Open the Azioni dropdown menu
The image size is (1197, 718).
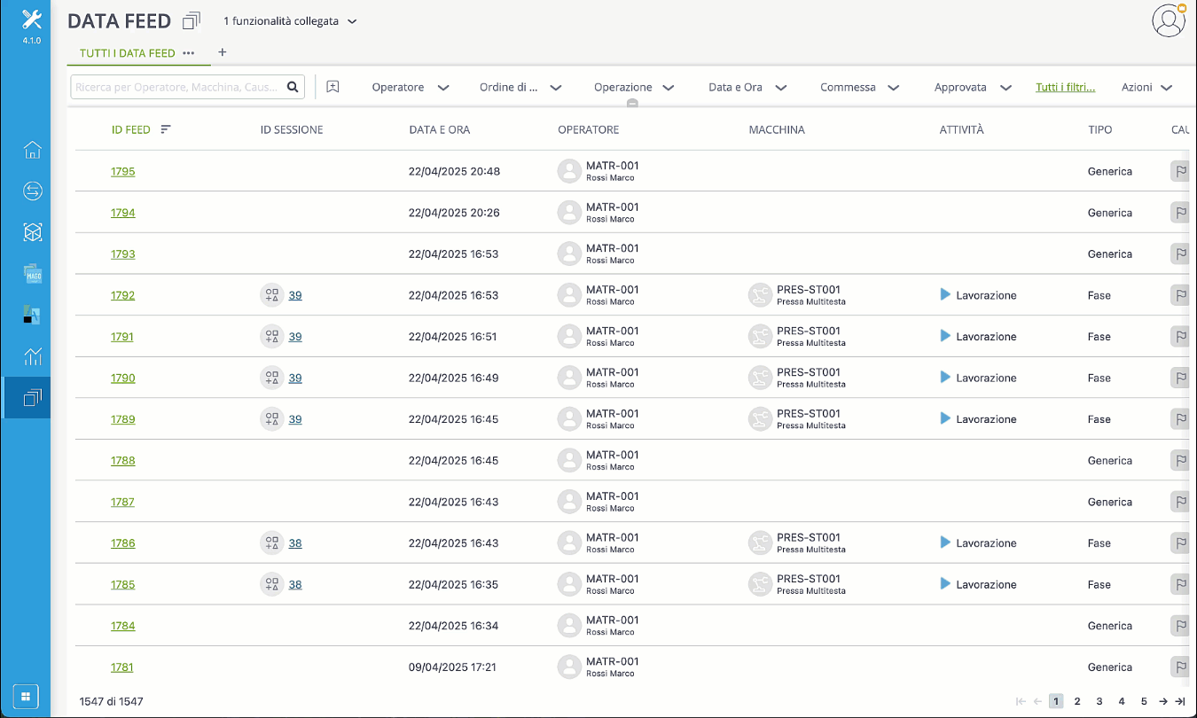[1146, 88]
